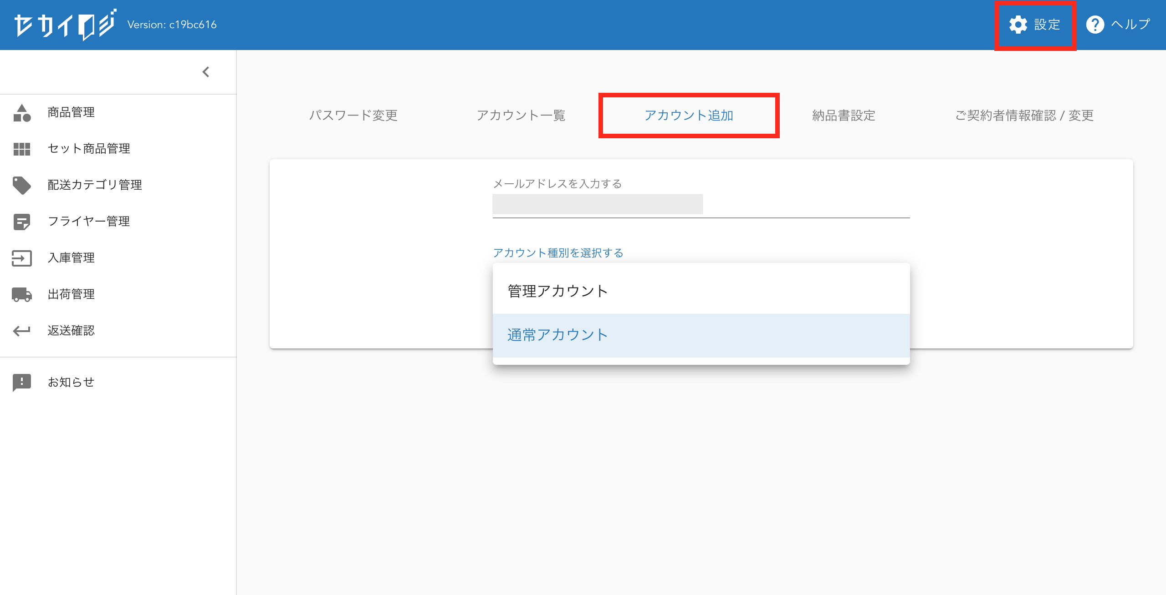The image size is (1166, 595).
Task: Open the アカウント一覧 tab
Action: pyautogui.click(x=521, y=116)
